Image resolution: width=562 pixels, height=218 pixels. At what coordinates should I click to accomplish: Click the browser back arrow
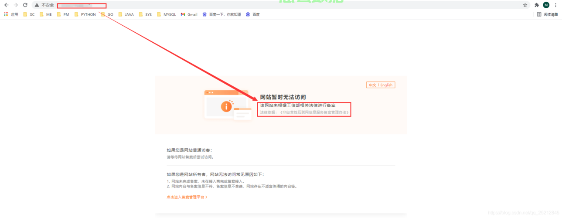pos(6,5)
